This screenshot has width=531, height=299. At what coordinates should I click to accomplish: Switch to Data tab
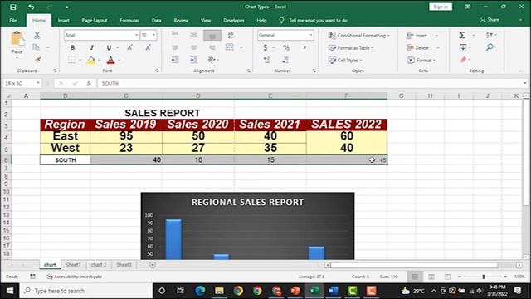pyautogui.click(x=156, y=20)
